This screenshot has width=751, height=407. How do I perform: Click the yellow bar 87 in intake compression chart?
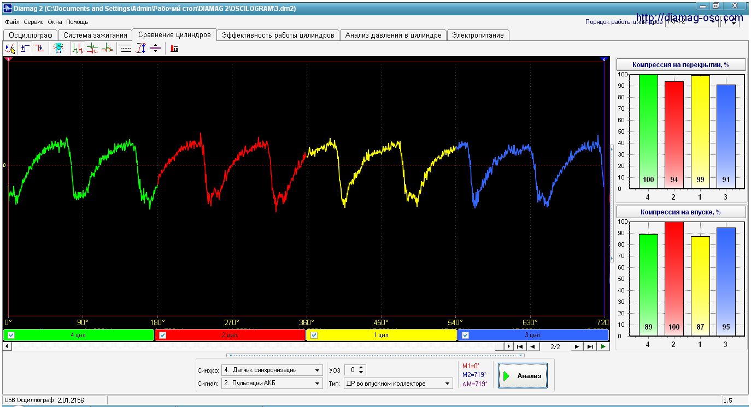pyautogui.click(x=699, y=286)
